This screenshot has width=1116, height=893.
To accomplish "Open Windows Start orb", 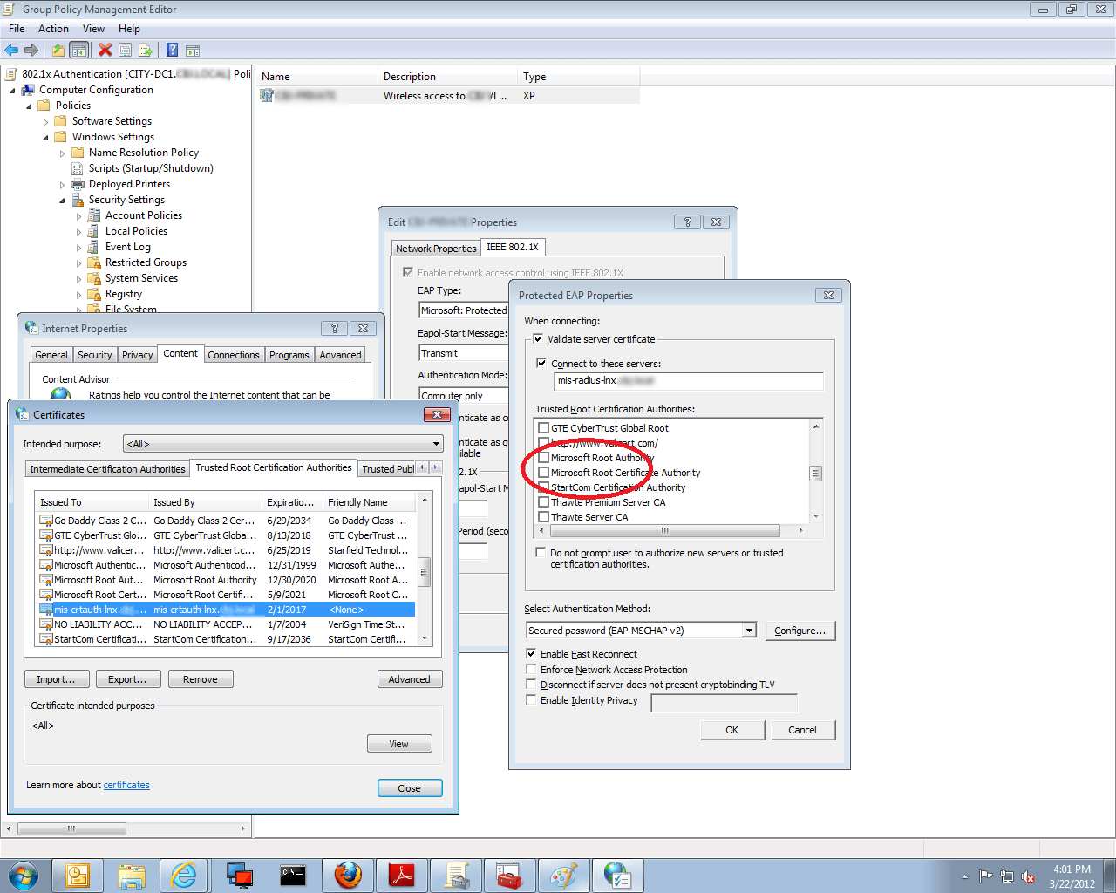I will pyautogui.click(x=23, y=875).
